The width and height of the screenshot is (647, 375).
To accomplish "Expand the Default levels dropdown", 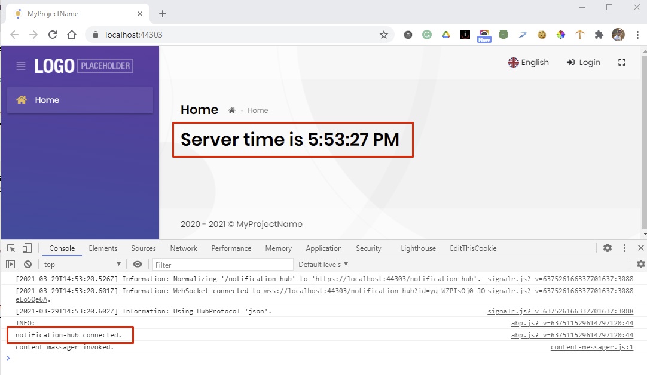I will (323, 264).
